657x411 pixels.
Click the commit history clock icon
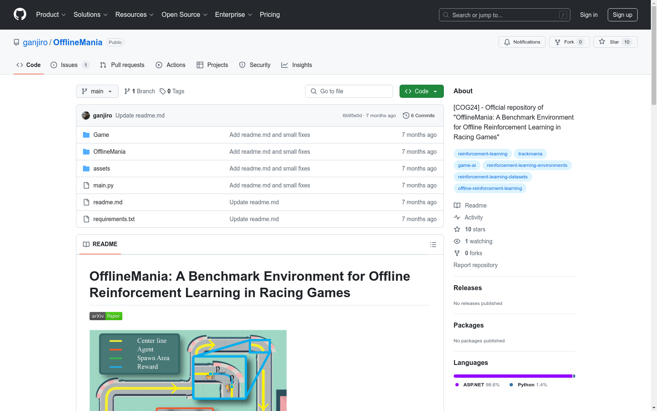406,115
